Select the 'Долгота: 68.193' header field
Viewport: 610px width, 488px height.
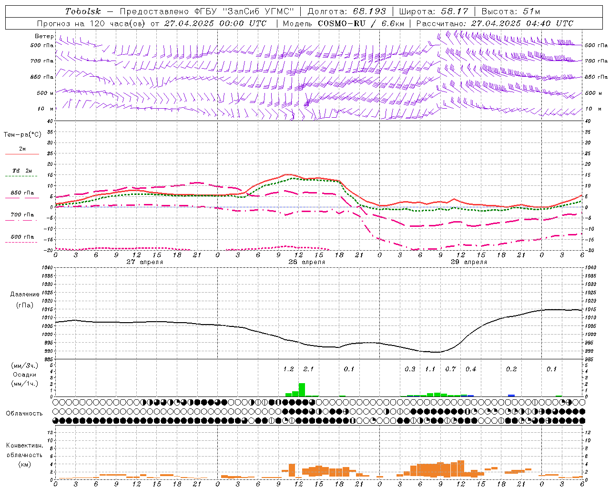pos(347,11)
